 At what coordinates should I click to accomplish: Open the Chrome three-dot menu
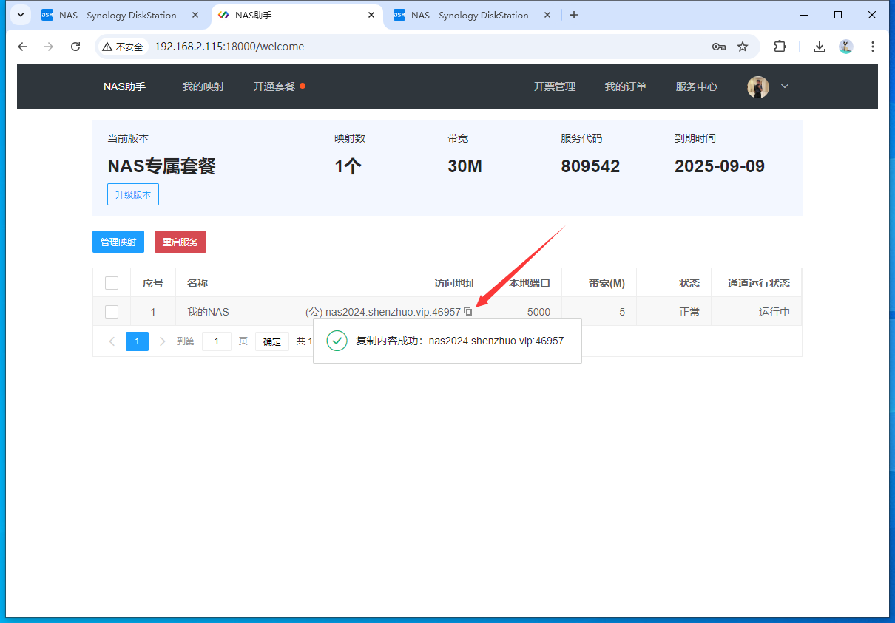873,47
